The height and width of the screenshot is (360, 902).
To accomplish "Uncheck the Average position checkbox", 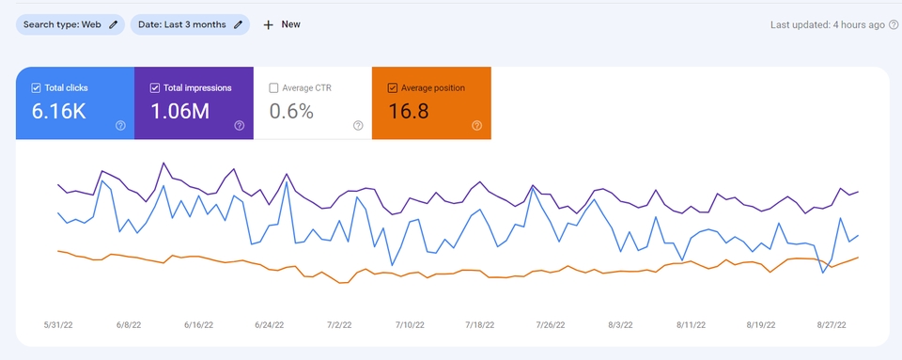I will tap(393, 88).
